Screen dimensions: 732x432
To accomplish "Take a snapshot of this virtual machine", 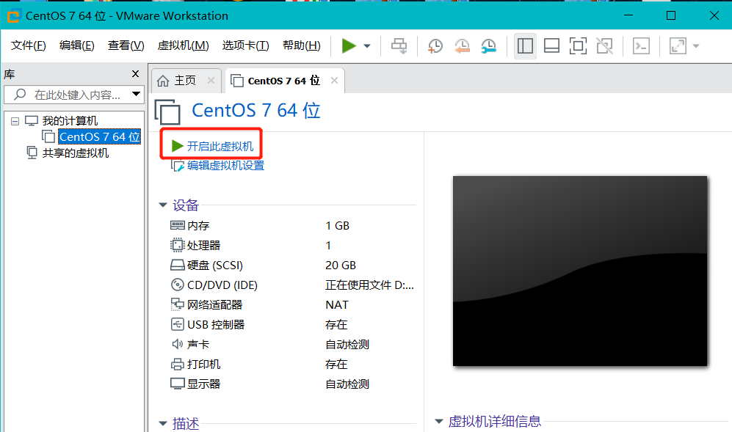I will [435, 45].
